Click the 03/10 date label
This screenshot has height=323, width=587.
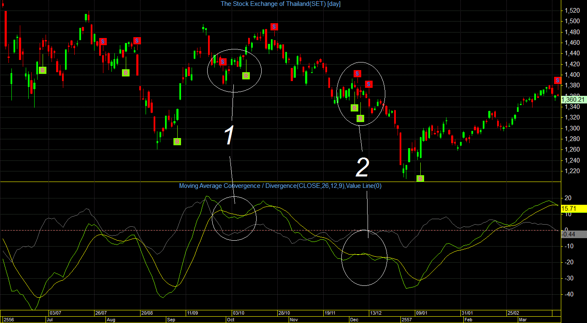[x=238, y=313]
